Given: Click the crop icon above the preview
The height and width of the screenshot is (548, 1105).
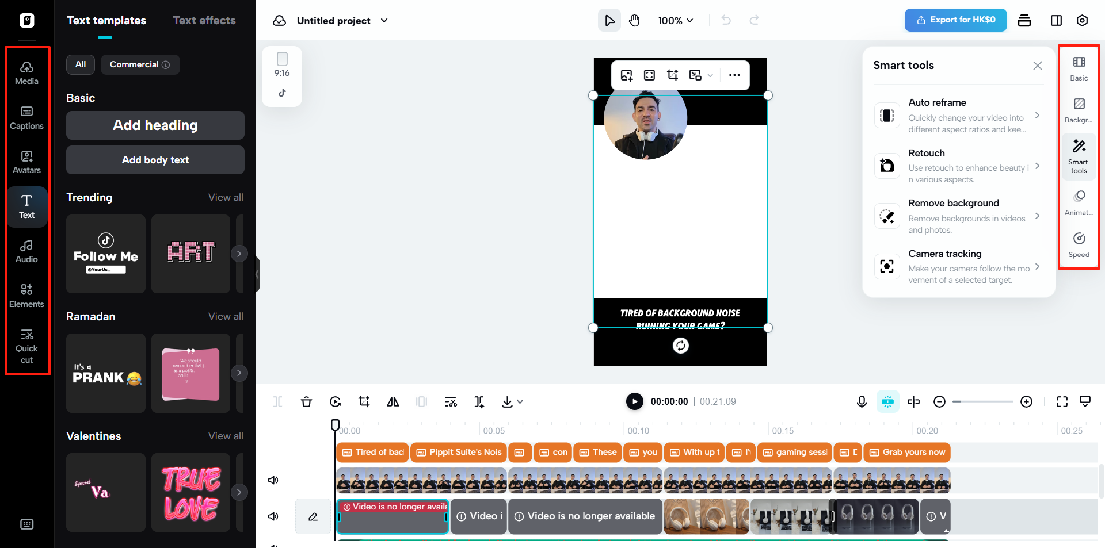Looking at the screenshot, I should point(672,75).
